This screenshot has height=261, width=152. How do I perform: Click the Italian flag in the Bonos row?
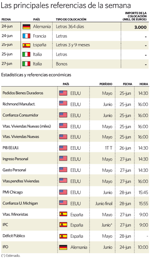click(26, 64)
